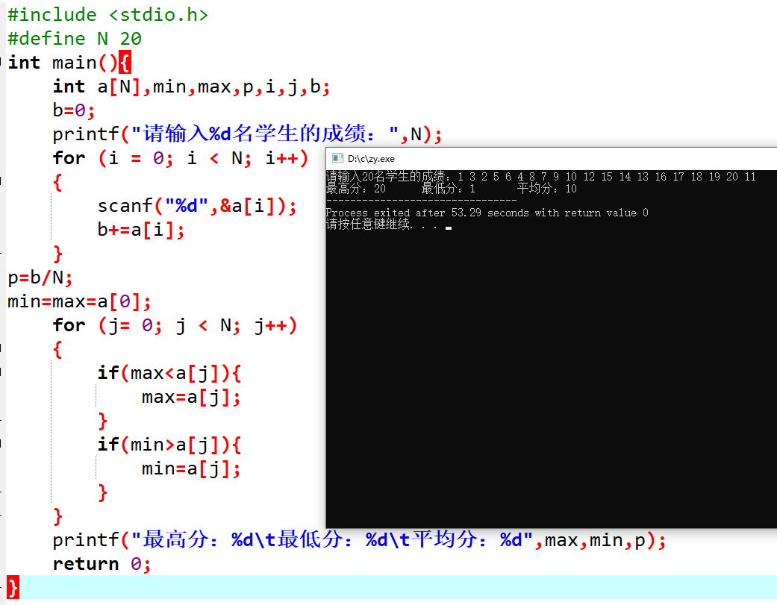Click the D:\c\zy.exe console title bar

[522, 158]
